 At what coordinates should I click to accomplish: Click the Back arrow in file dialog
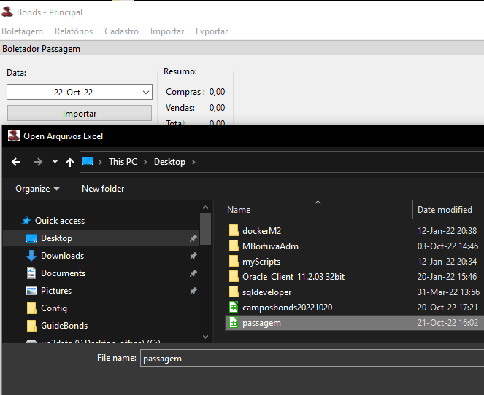click(x=16, y=162)
